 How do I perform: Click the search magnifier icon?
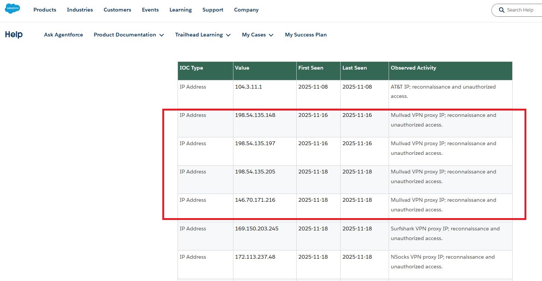(x=501, y=10)
